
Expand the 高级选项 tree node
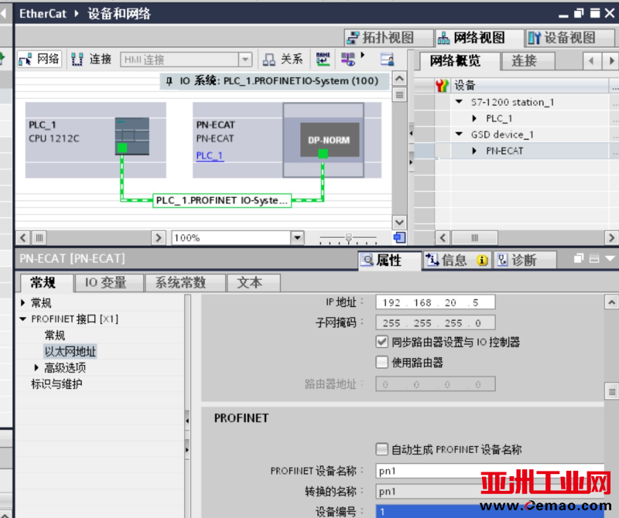coord(36,368)
